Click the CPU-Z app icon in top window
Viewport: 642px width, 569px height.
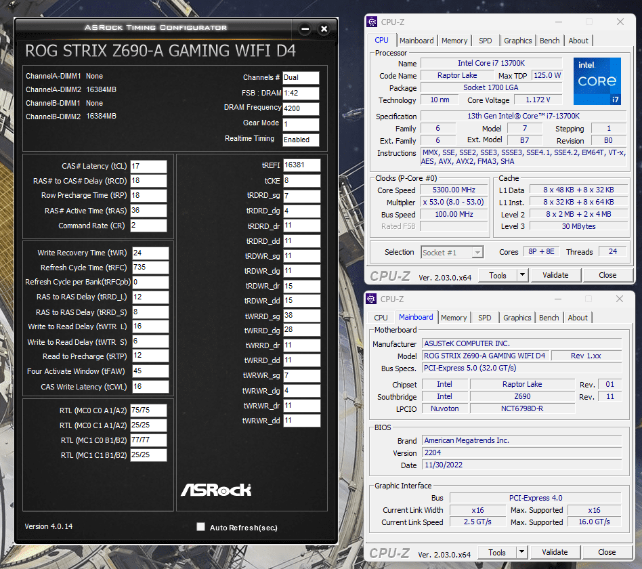coord(372,22)
